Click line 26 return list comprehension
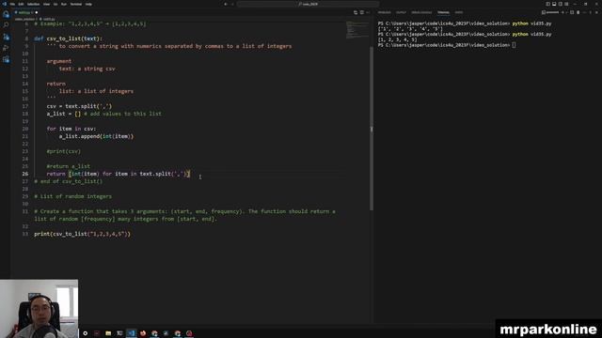Screen dimensions: 602x338 [x=119, y=174]
